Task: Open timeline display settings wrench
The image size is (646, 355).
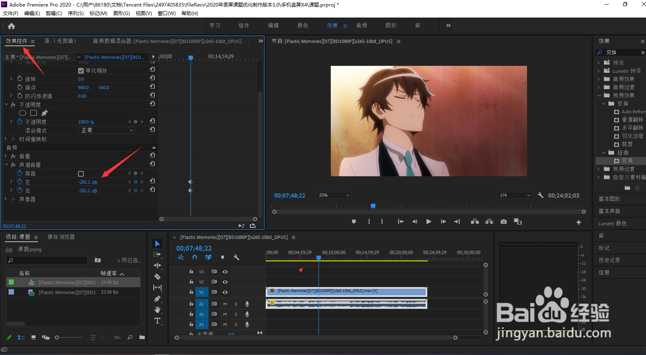Action: pos(236,257)
